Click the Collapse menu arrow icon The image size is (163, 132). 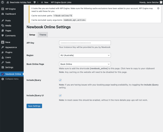point(3,79)
